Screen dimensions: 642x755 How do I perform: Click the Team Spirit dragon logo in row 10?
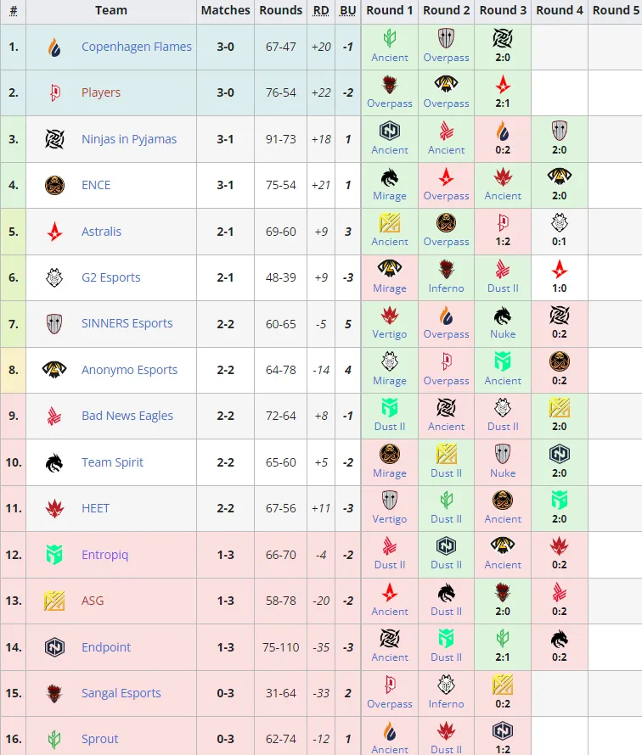(54, 462)
